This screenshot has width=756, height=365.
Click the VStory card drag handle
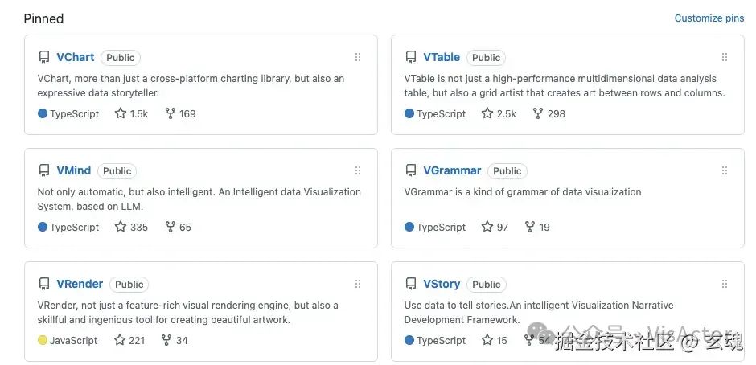click(x=725, y=284)
